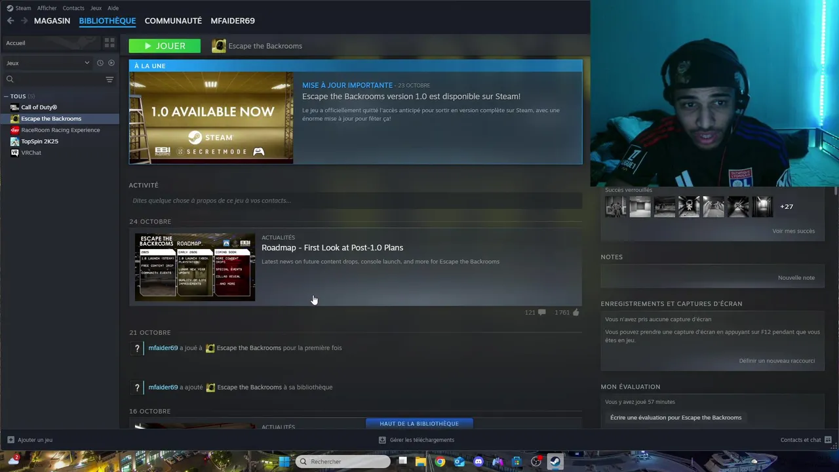
Task: Click the right panel scrollbar
Action: point(835,191)
